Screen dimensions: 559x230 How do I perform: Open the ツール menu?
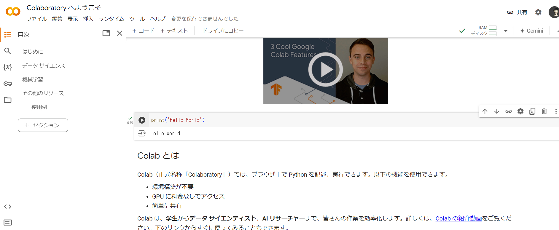pyautogui.click(x=137, y=19)
